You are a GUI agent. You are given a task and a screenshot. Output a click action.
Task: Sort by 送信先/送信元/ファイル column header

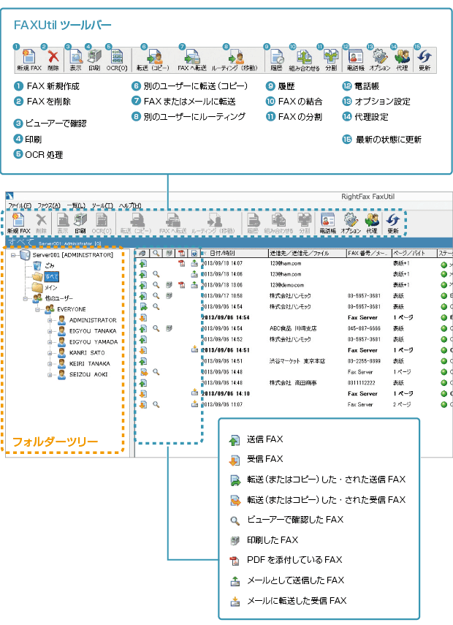click(308, 253)
